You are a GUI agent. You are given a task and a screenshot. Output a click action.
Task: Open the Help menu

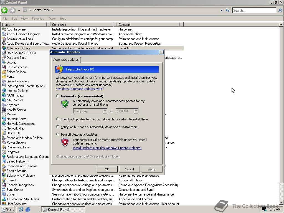(63, 19)
